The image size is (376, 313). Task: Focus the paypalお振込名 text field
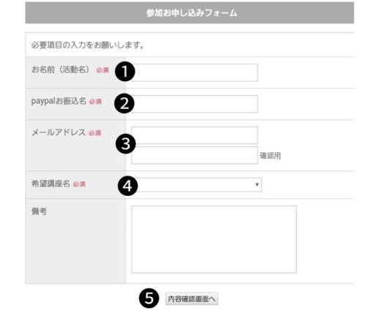point(195,104)
